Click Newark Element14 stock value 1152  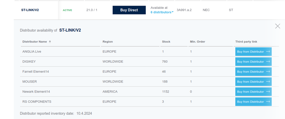[165, 92]
